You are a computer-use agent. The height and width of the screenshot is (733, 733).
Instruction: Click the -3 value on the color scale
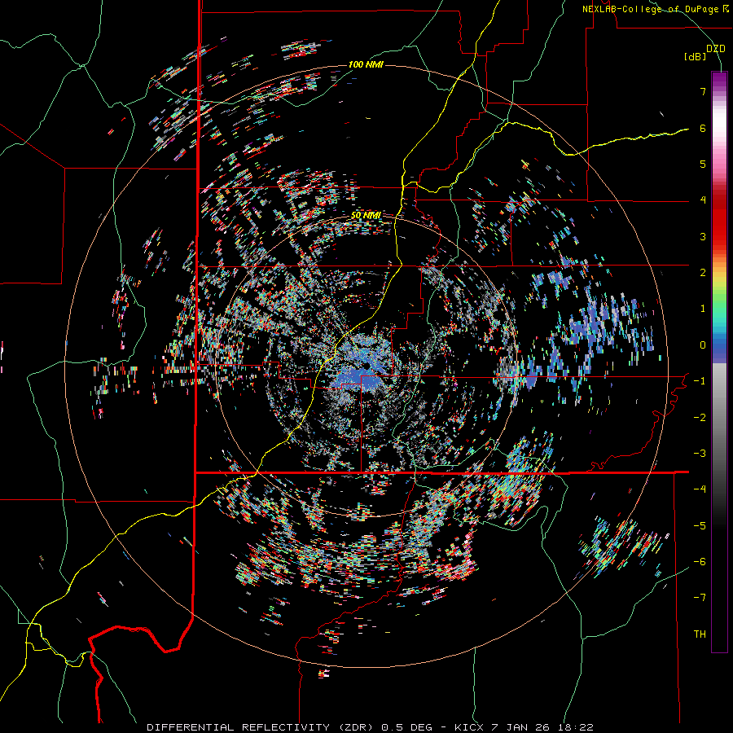[700, 454]
